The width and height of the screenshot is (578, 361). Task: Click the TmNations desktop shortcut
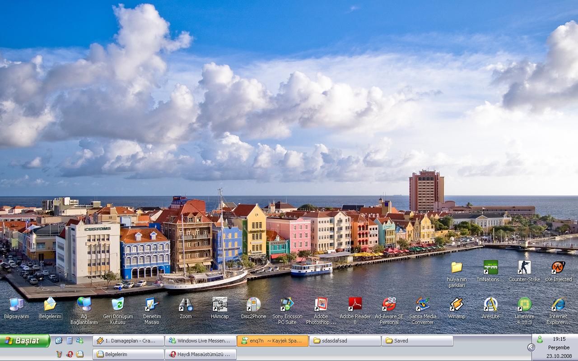coord(490,268)
